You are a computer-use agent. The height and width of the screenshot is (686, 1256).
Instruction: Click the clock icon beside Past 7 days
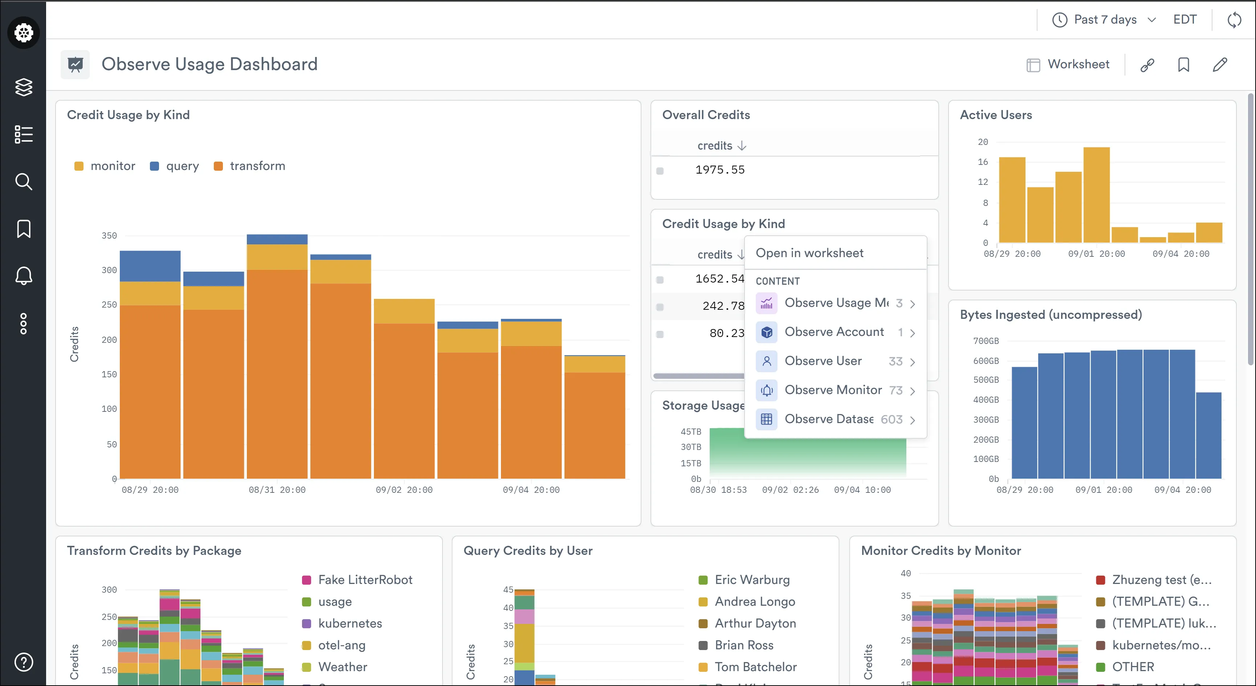(1059, 20)
